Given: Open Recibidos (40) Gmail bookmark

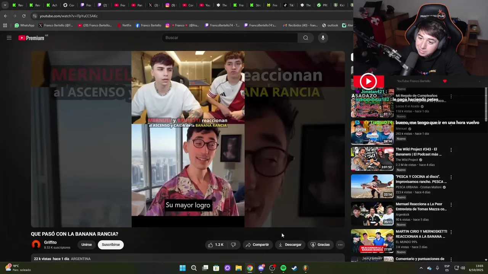Looking at the screenshot, I should point(300,25).
